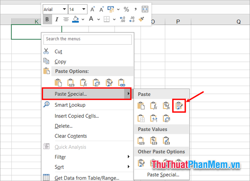Choose Clear Contents from context menu
The width and height of the screenshot is (250, 181).
71,136
